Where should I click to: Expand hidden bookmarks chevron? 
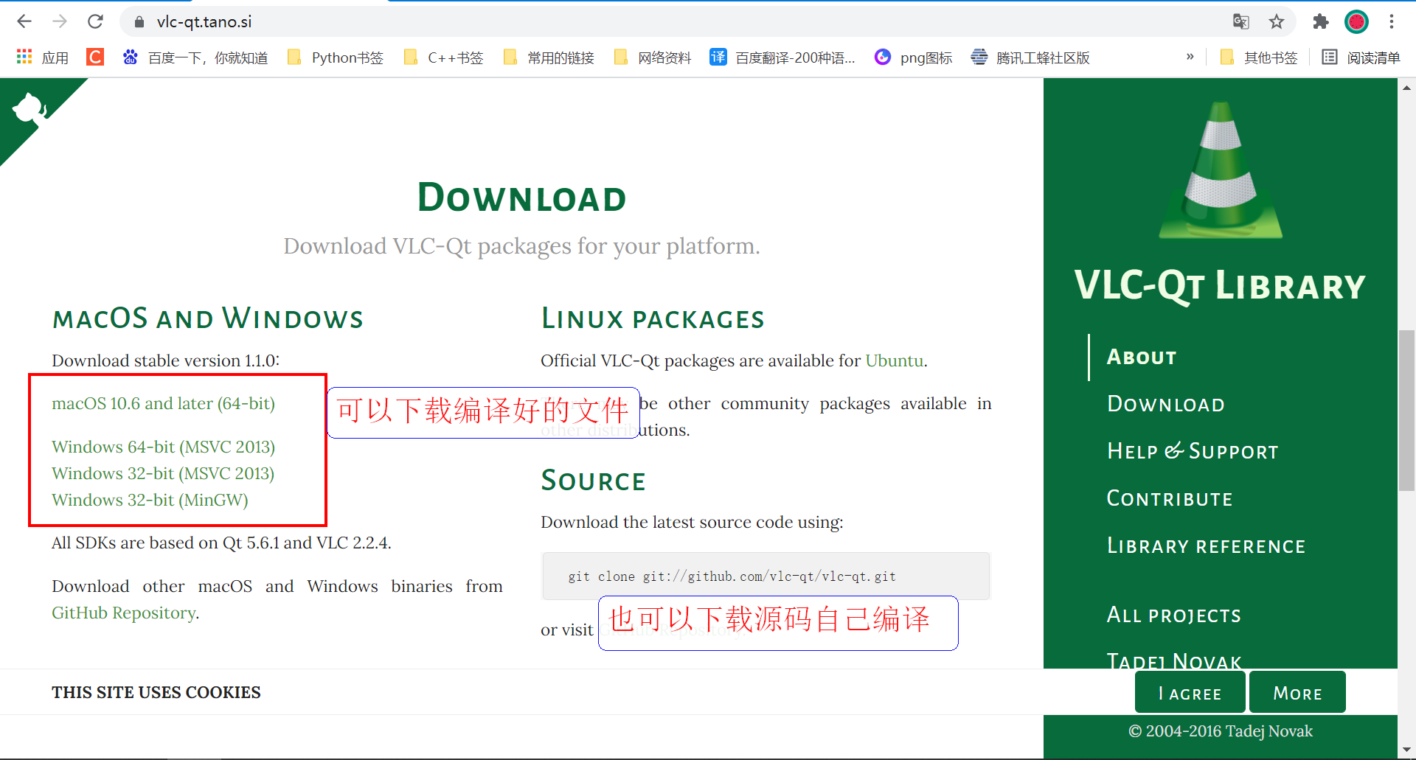coord(1190,57)
